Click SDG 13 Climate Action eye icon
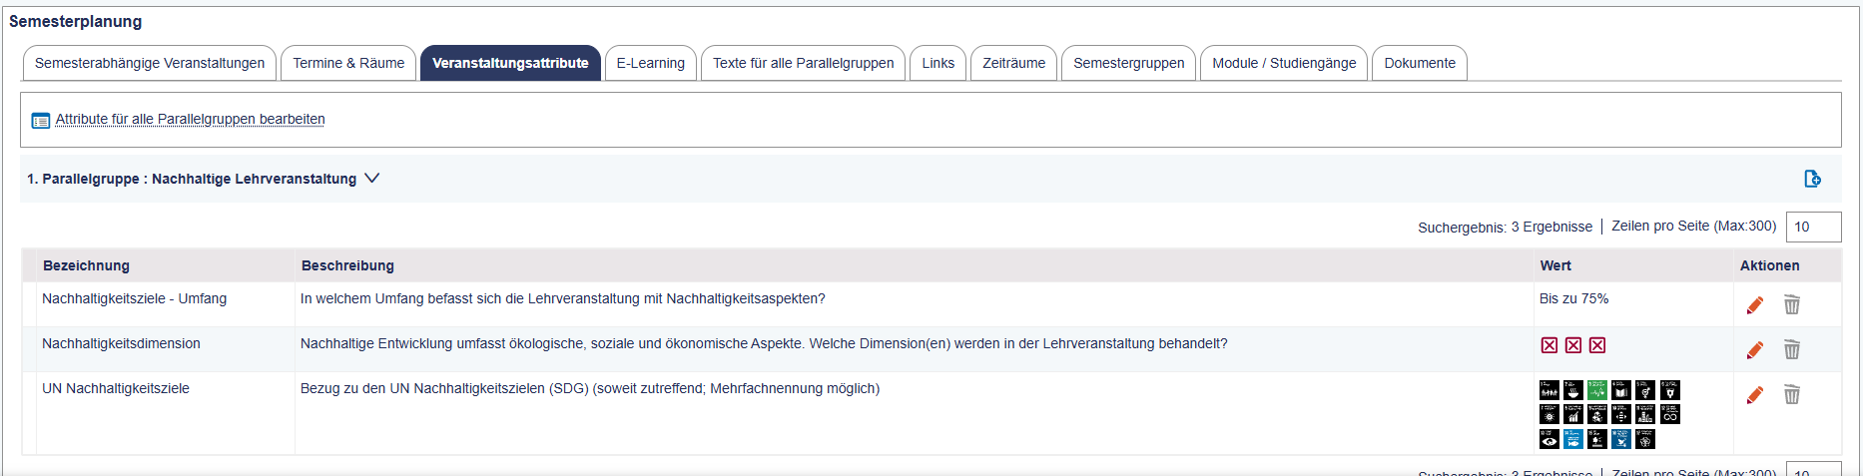The width and height of the screenshot is (1863, 476). click(x=1550, y=439)
